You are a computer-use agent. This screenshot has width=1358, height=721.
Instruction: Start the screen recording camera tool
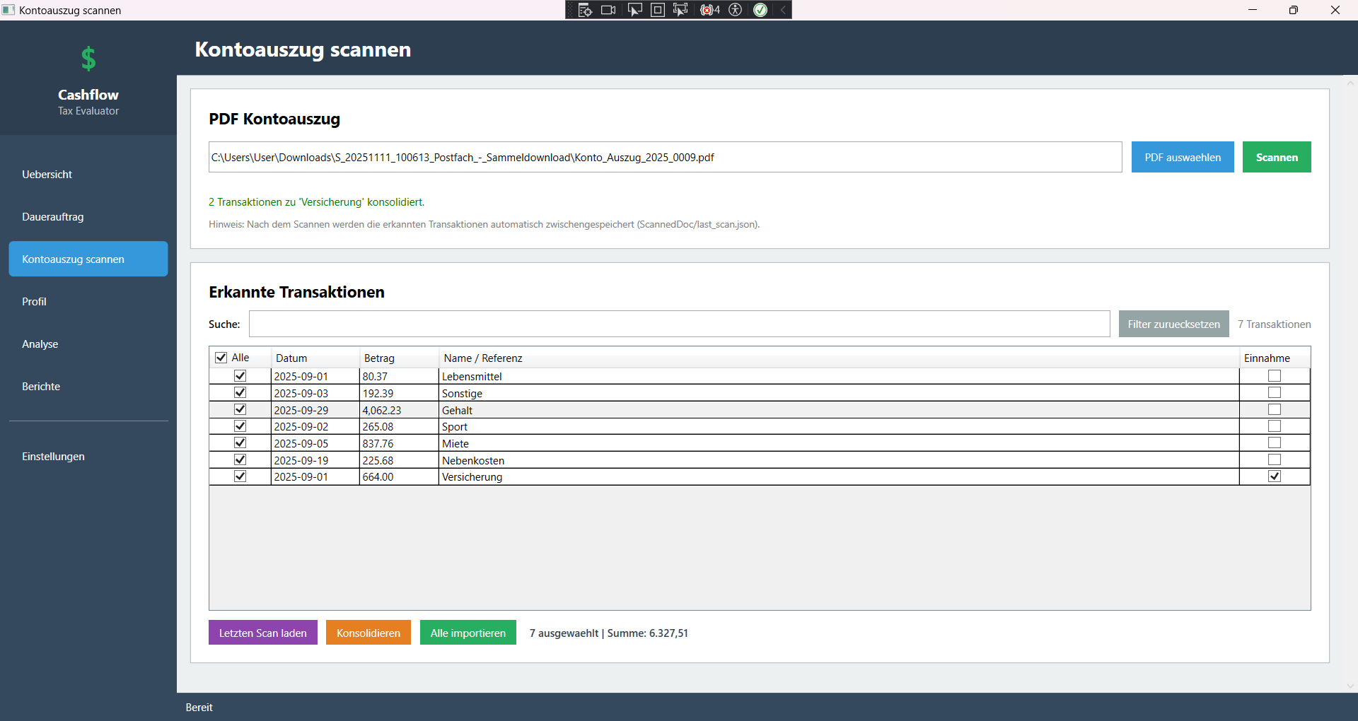608,10
